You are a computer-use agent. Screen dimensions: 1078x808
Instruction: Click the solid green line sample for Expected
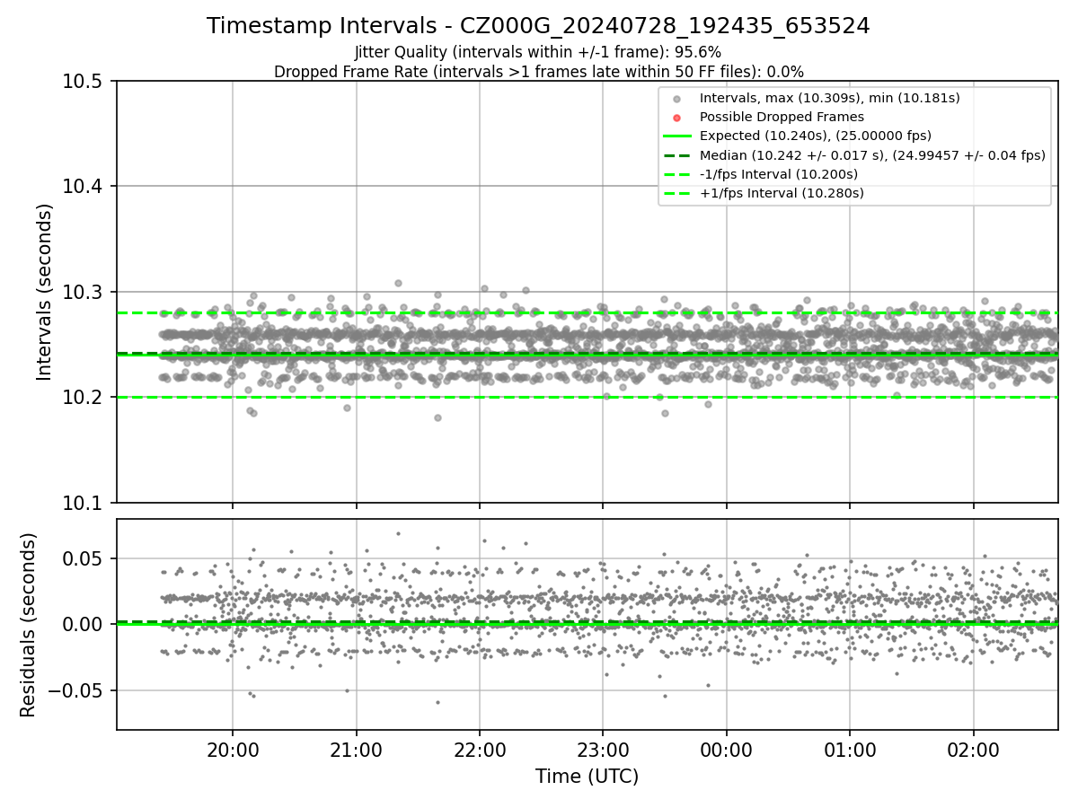(x=678, y=136)
